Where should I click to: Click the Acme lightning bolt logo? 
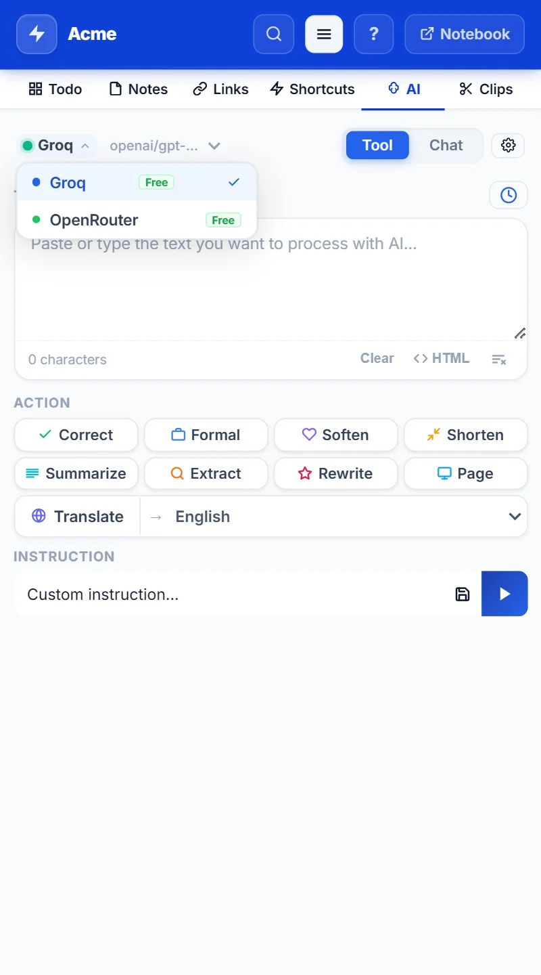click(37, 34)
